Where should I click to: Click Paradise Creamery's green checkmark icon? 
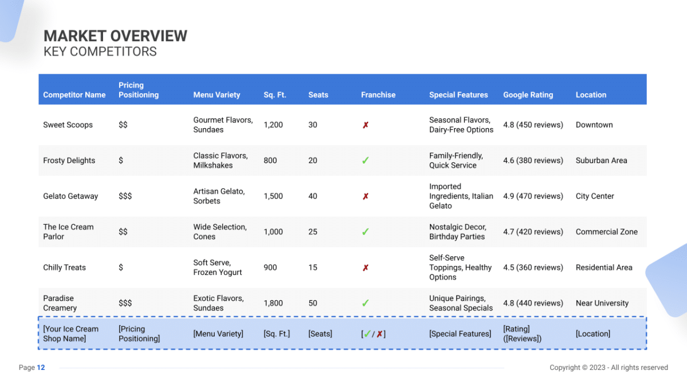pyautogui.click(x=365, y=303)
